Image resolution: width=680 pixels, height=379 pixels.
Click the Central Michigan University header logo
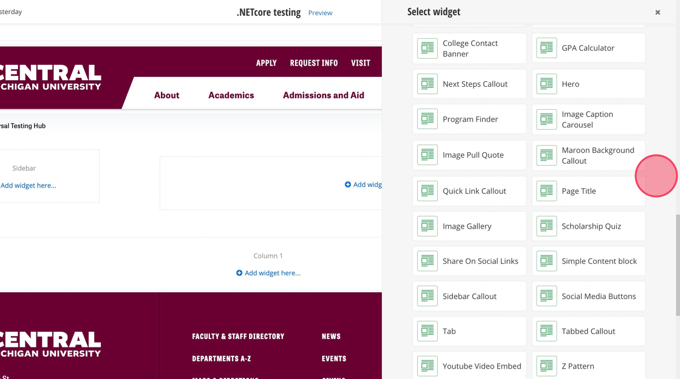click(x=50, y=78)
